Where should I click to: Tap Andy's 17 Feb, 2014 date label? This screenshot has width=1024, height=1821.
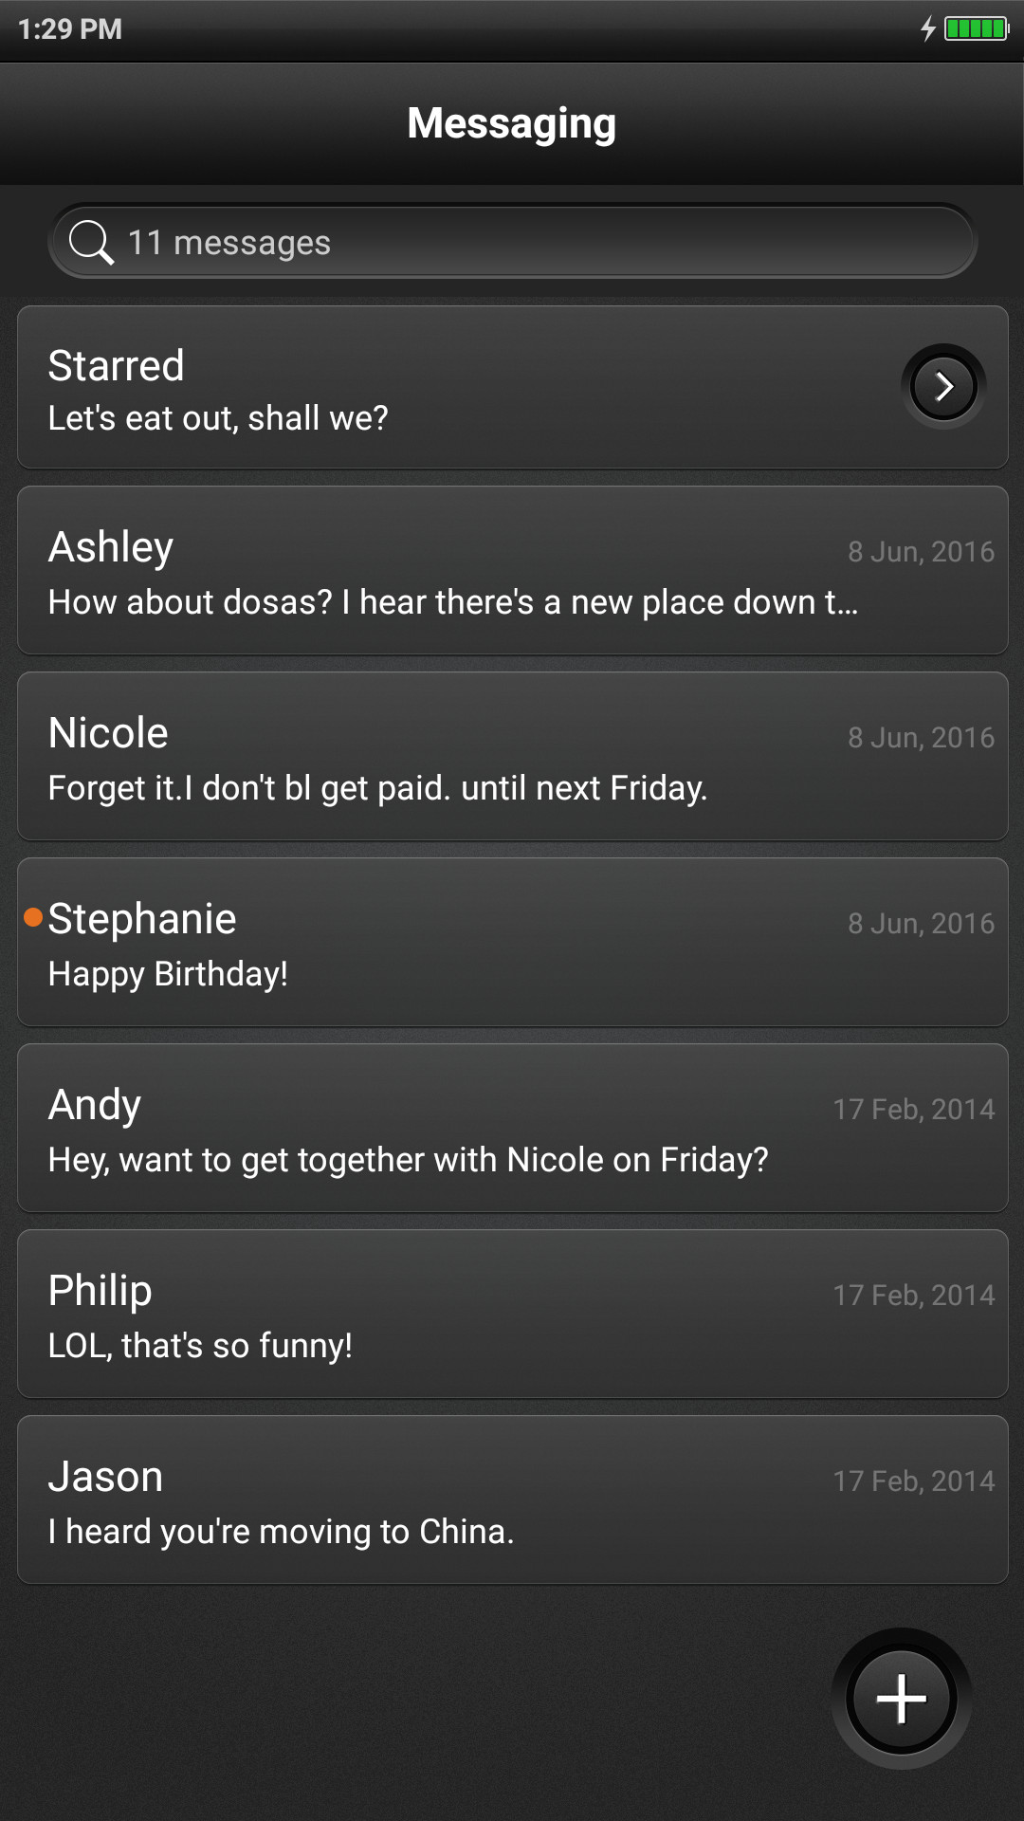(x=913, y=1110)
